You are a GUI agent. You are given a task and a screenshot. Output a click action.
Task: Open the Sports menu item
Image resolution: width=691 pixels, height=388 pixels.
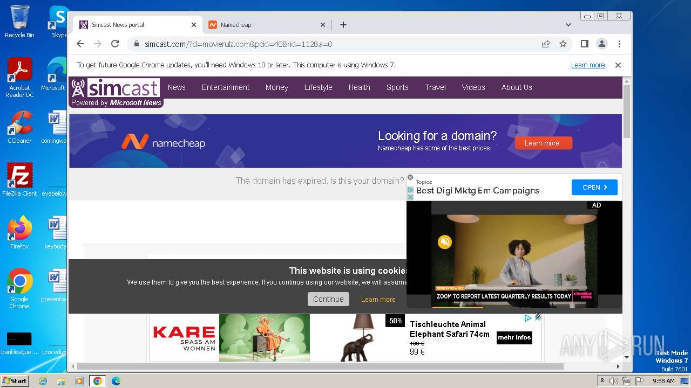pyautogui.click(x=397, y=87)
